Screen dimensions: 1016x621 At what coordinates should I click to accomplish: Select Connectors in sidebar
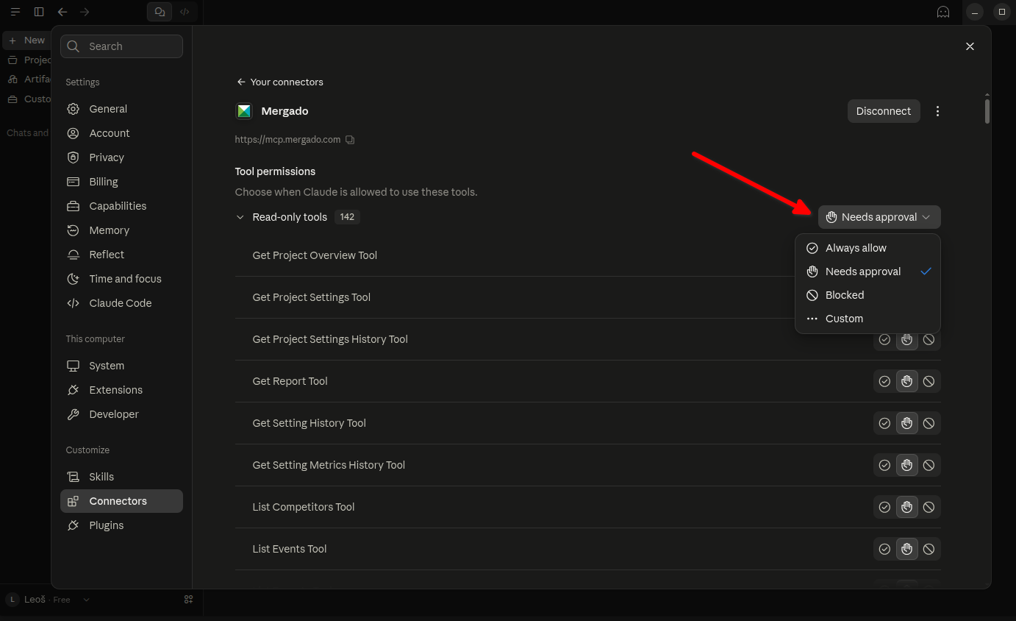121,501
